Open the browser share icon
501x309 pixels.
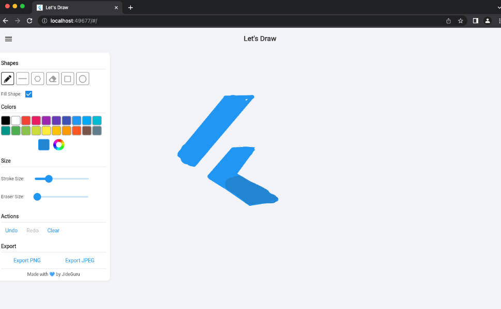tap(449, 21)
